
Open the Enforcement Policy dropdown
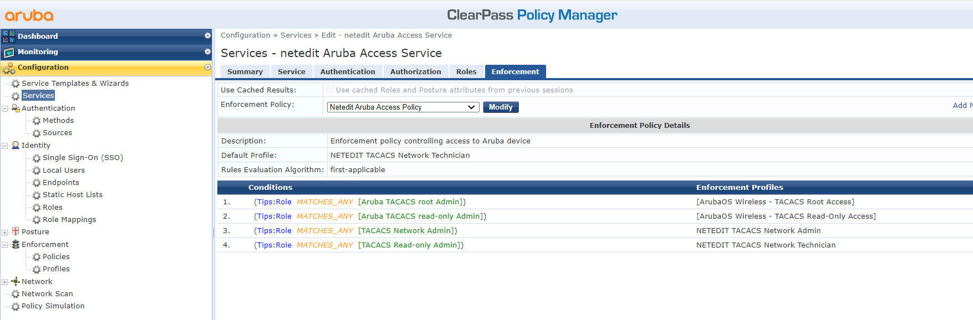[403, 107]
